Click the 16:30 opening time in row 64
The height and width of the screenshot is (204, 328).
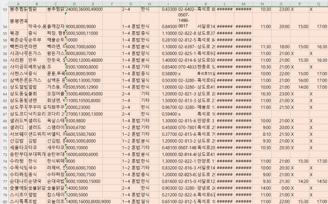(262, 94)
